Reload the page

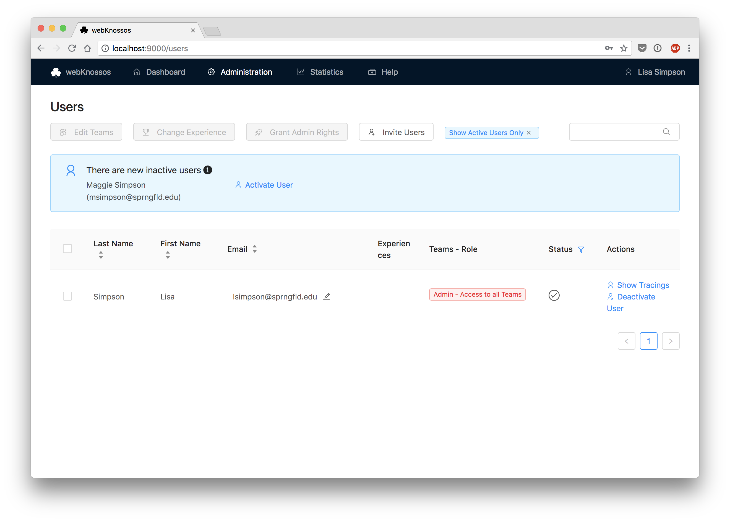pos(72,48)
